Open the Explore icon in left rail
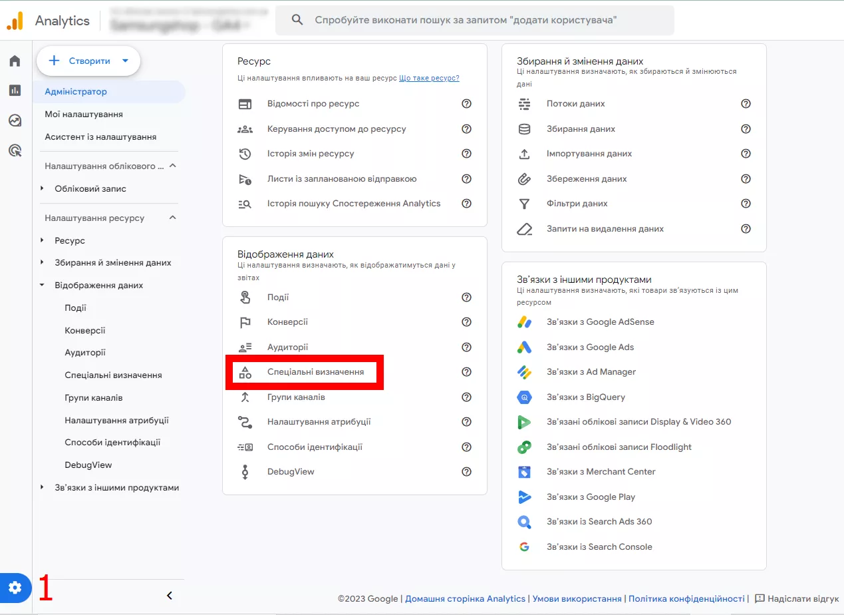 15,120
